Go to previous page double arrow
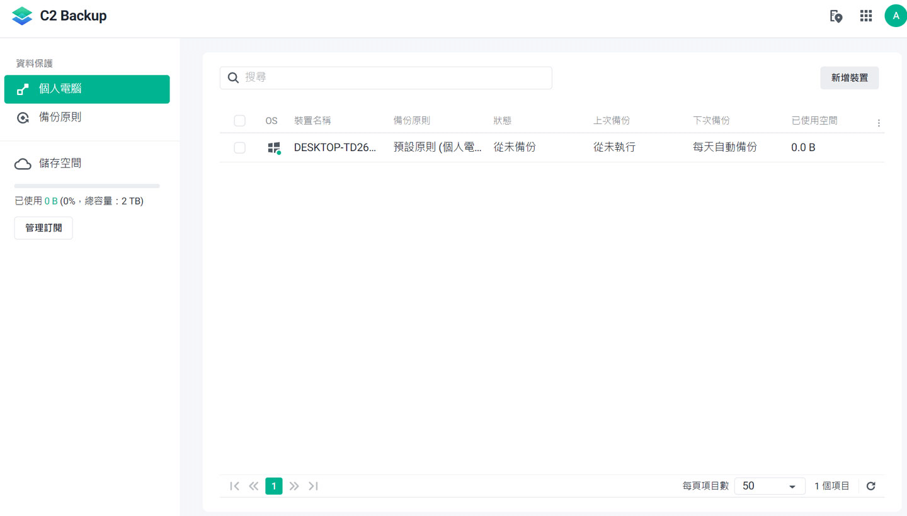 click(x=254, y=486)
